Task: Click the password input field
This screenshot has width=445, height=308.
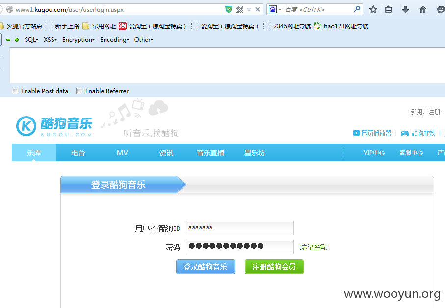Action: pos(240,247)
